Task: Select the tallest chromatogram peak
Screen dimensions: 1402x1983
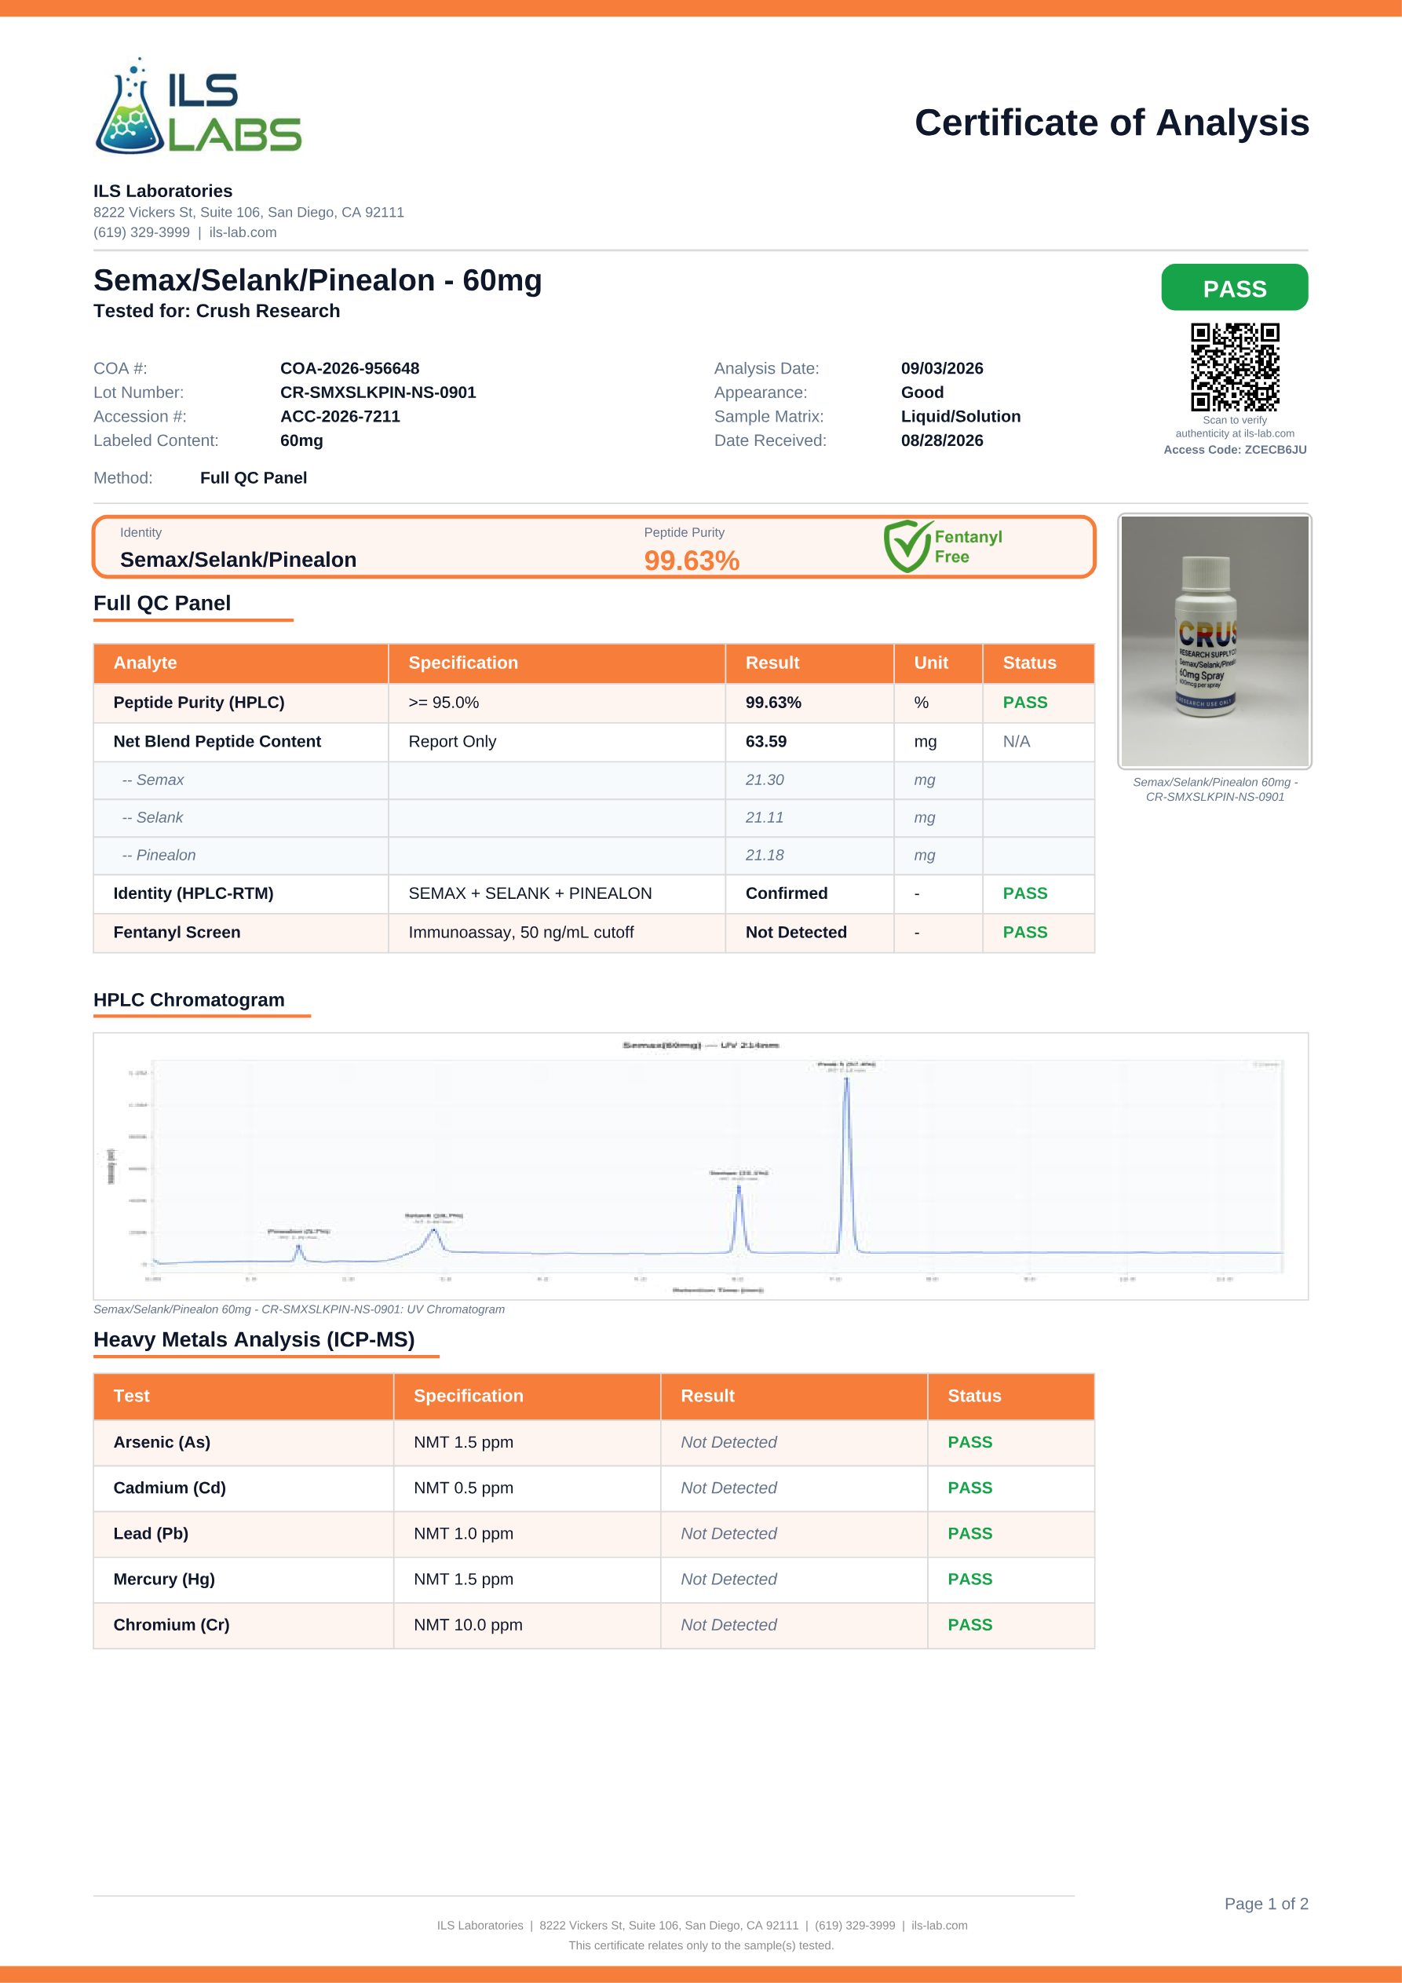Action: click(x=846, y=1162)
